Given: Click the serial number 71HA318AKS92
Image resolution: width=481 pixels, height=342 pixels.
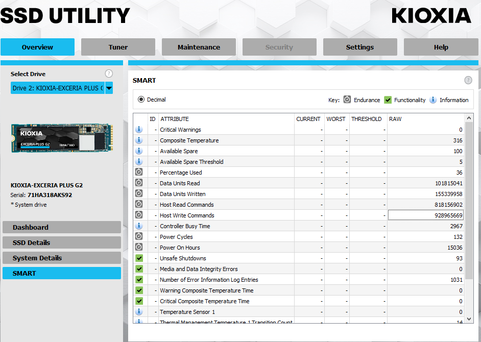Looking at the screenshot, I should [50, 195].
